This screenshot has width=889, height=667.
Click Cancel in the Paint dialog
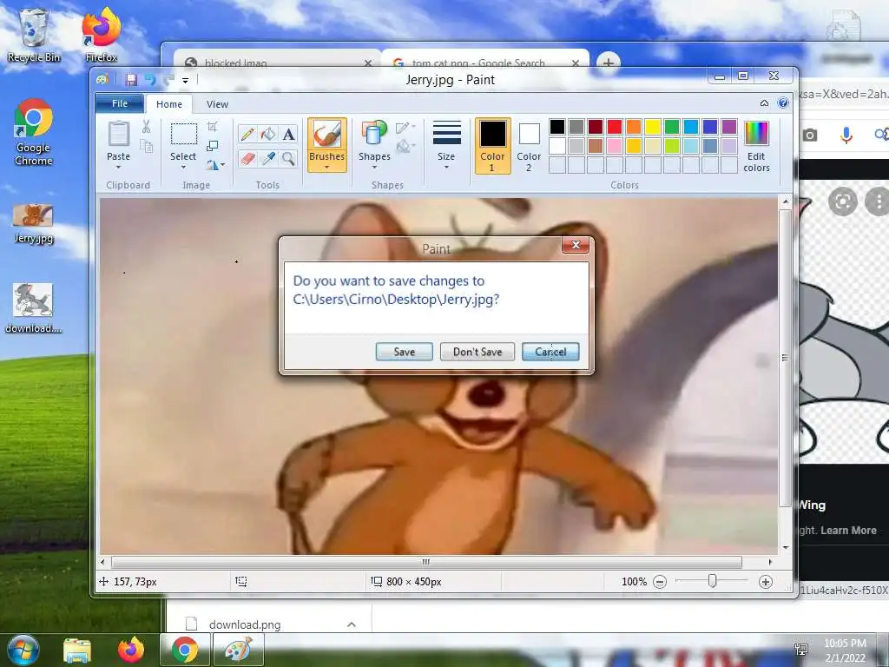550,352
